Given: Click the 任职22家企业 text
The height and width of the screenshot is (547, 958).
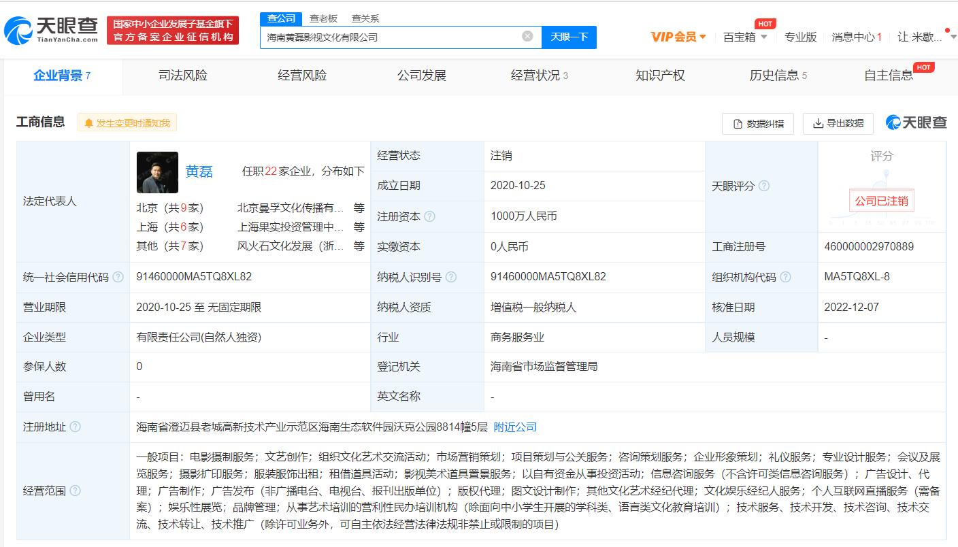Looking at the screenshot, I should 276,171.
